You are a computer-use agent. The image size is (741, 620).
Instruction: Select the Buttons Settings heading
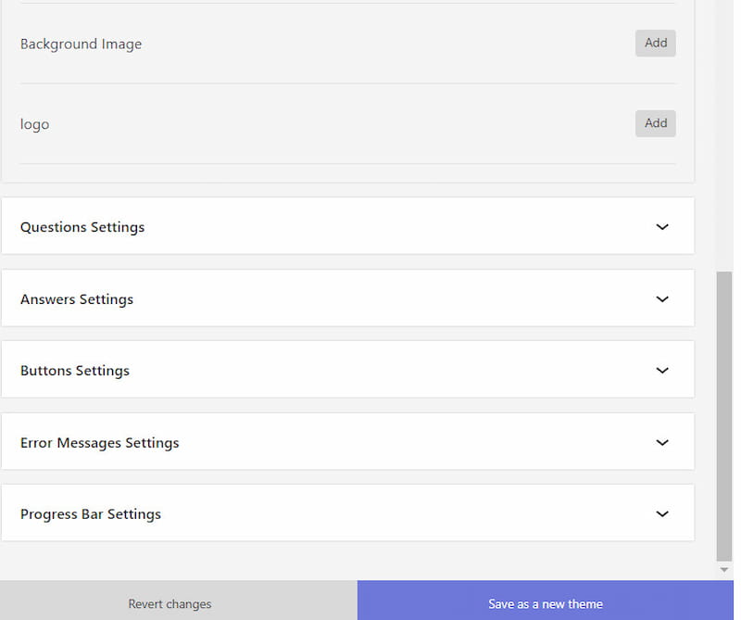[75, 371]
